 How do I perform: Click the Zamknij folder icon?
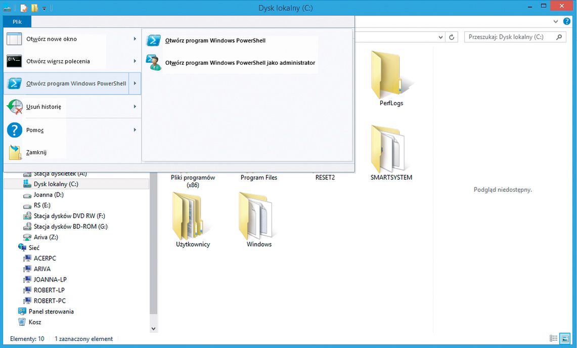coord(15,152)
